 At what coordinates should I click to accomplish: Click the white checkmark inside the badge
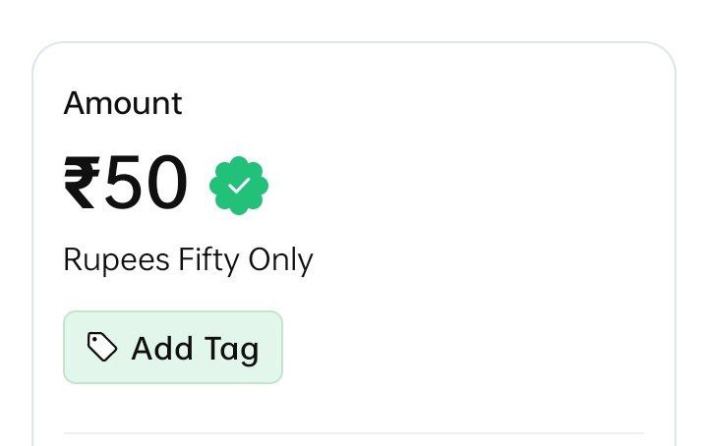[239, 186]
